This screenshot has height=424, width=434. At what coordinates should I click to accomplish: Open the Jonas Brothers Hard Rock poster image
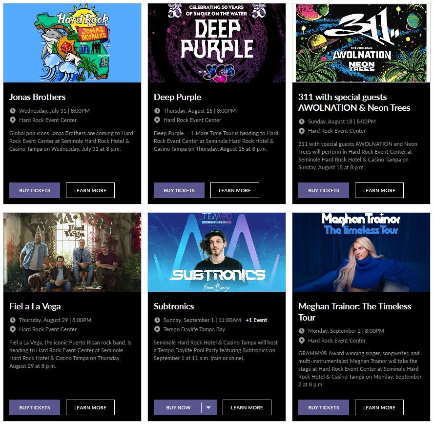[x=72, y=43]
